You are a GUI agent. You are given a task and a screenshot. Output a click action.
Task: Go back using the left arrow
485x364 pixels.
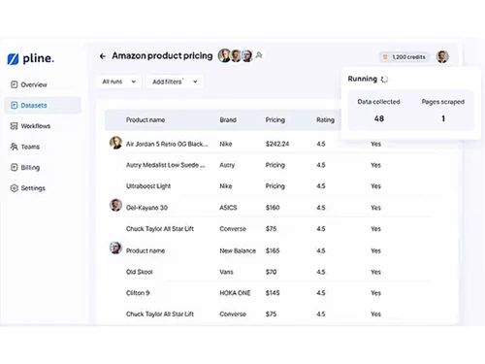103,56
